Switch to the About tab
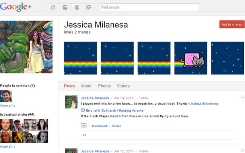Screen dimensions: 245x153 coord(86,86)
